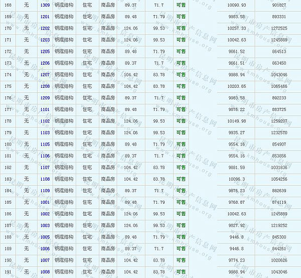Click room 1107 link
Image resolution: width=301 pixels, height=278 pixels.
click(45, 168)
